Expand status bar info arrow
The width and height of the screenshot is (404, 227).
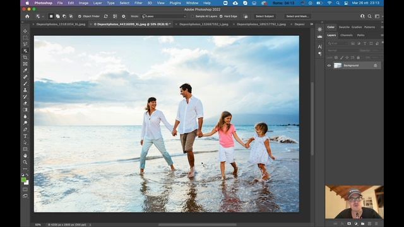point(90,224)
